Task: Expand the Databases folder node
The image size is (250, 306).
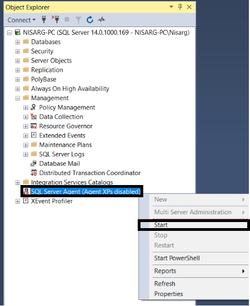Action: point(18,42)
